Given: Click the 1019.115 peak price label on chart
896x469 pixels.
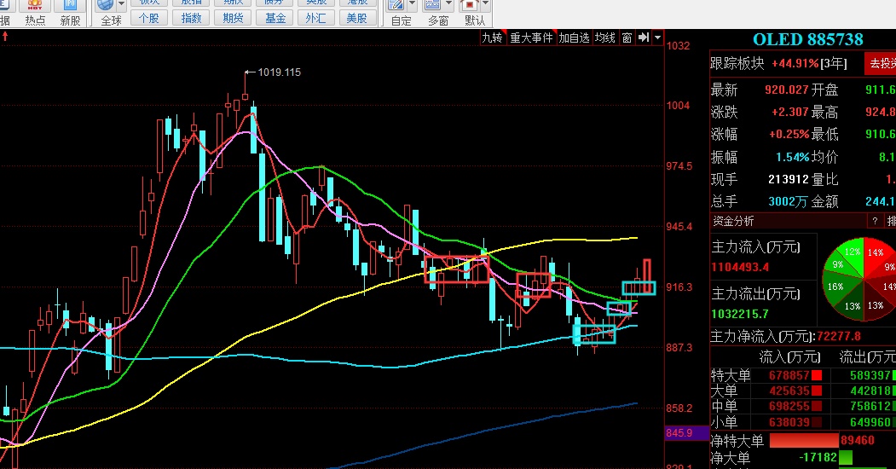Looking at the screenshot, I should (279, 72).
